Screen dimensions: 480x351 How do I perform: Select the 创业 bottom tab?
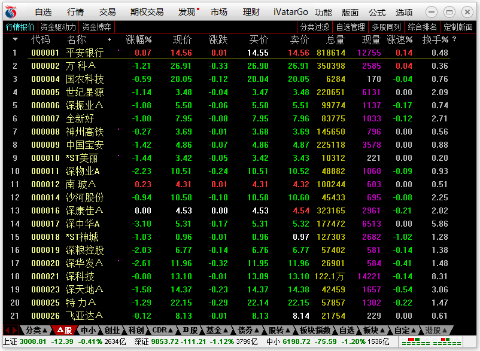[x=112, y=330]
